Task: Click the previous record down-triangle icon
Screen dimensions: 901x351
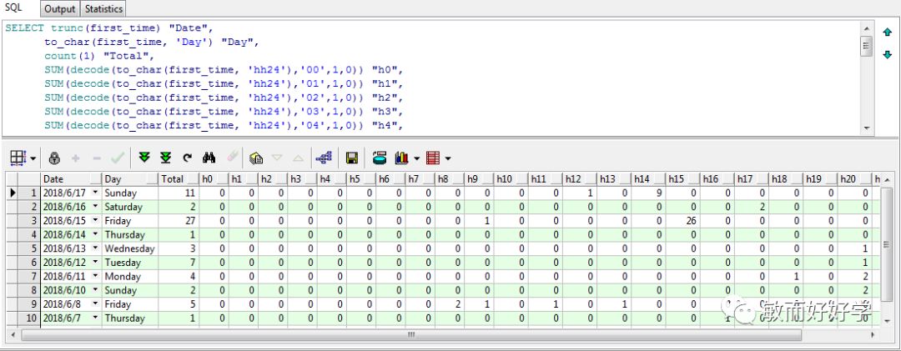Action: pos(277,158)
